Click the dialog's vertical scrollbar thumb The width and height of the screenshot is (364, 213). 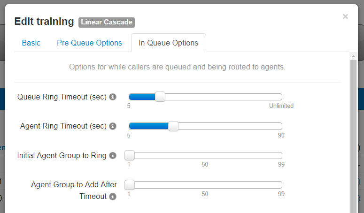click(x=353, y=136)
